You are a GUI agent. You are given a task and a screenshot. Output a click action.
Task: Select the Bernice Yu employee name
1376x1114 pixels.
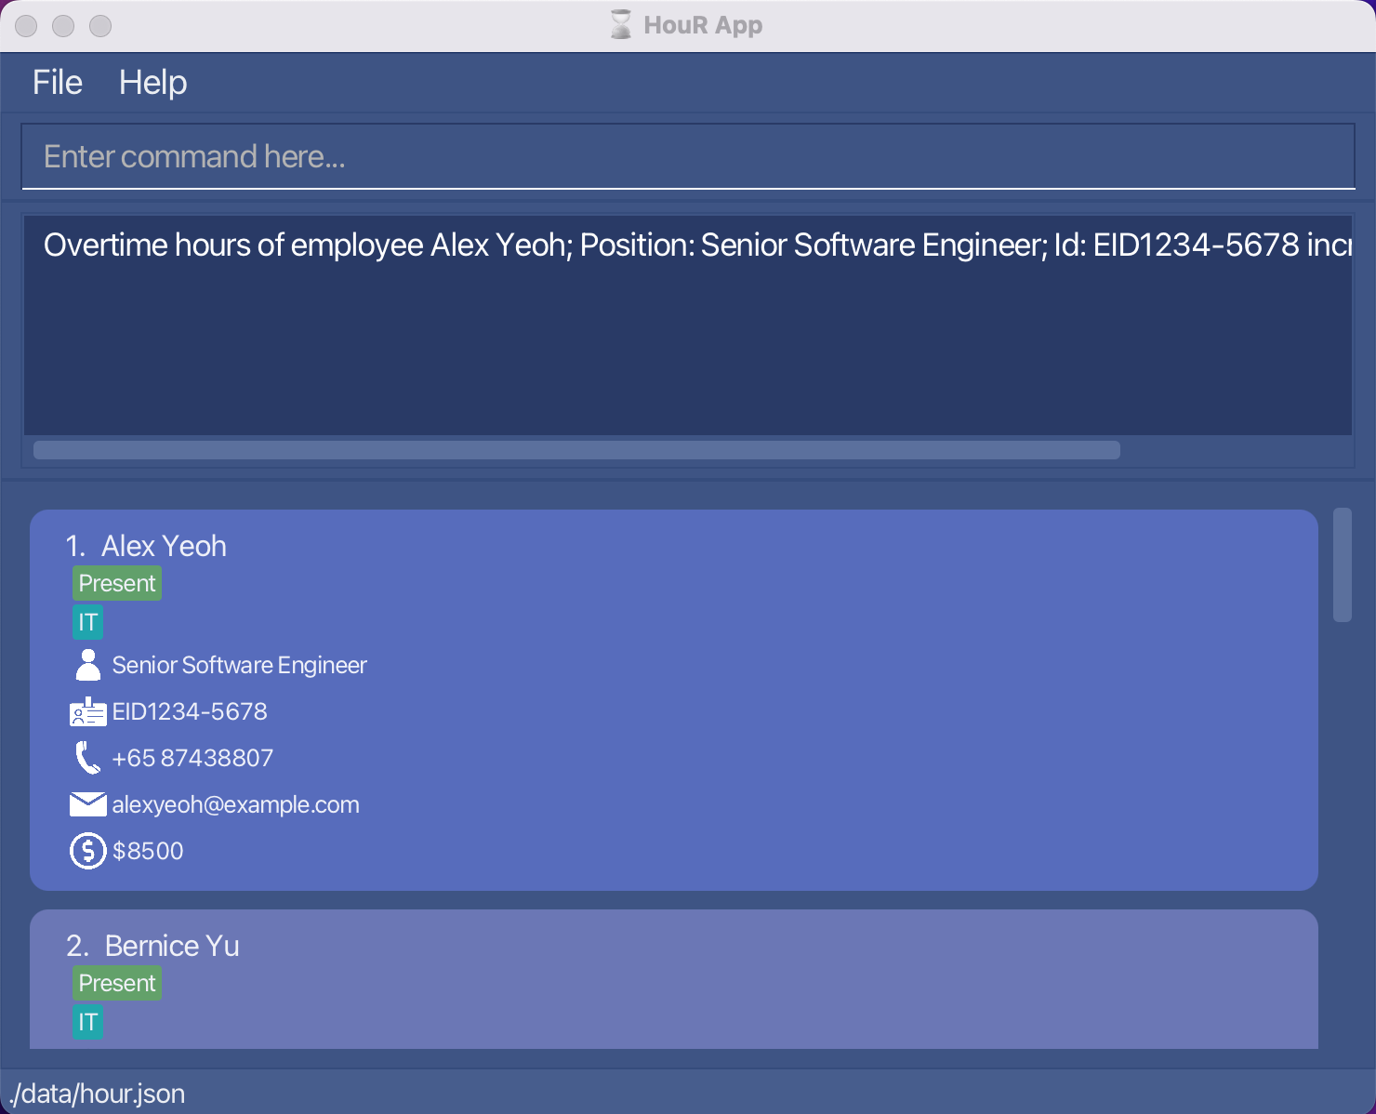tap(172, 946)
